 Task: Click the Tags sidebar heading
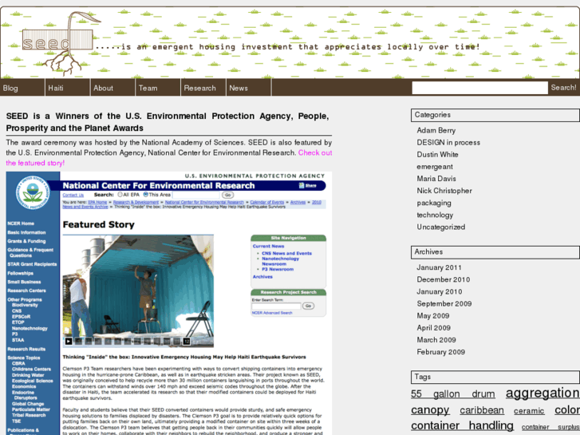pos(495,377)
